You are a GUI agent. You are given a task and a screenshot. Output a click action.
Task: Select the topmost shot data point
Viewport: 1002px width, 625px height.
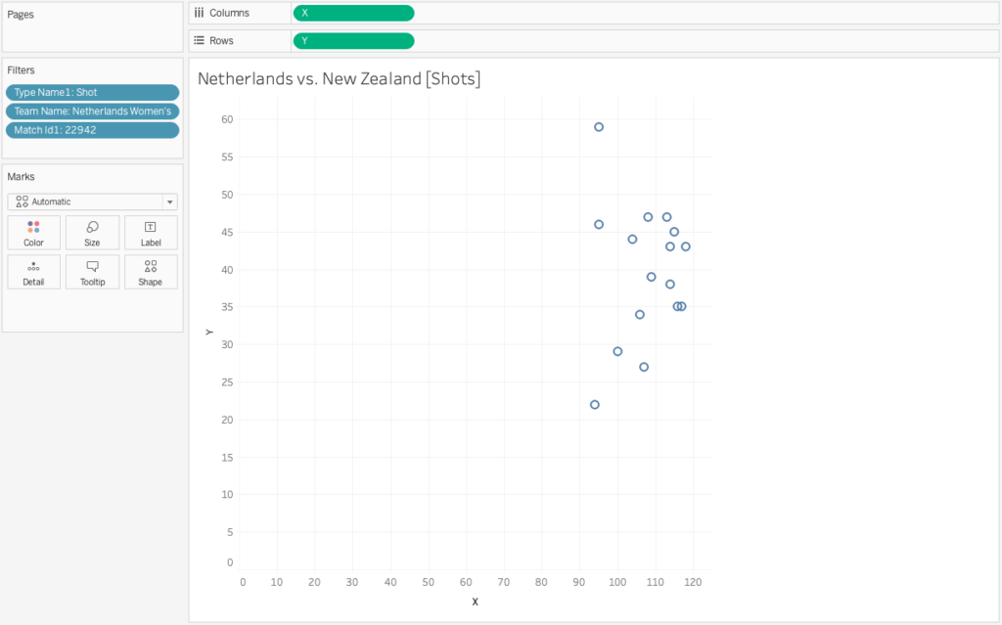click(599, 127)
